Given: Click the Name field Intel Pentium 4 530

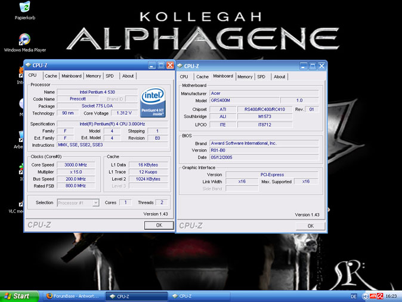Looking at the screenshot, I should click(97, 92).
